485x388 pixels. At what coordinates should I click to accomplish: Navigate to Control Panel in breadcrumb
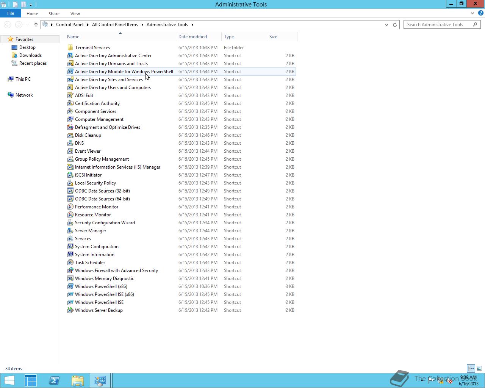pyautogui.click(x=70, y=25)
